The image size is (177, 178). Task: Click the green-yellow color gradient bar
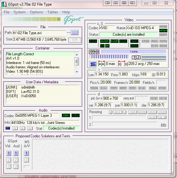[x=32, y=19]
